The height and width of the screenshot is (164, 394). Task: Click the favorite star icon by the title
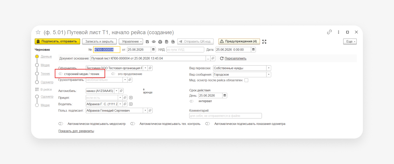(x=38, y=32)
